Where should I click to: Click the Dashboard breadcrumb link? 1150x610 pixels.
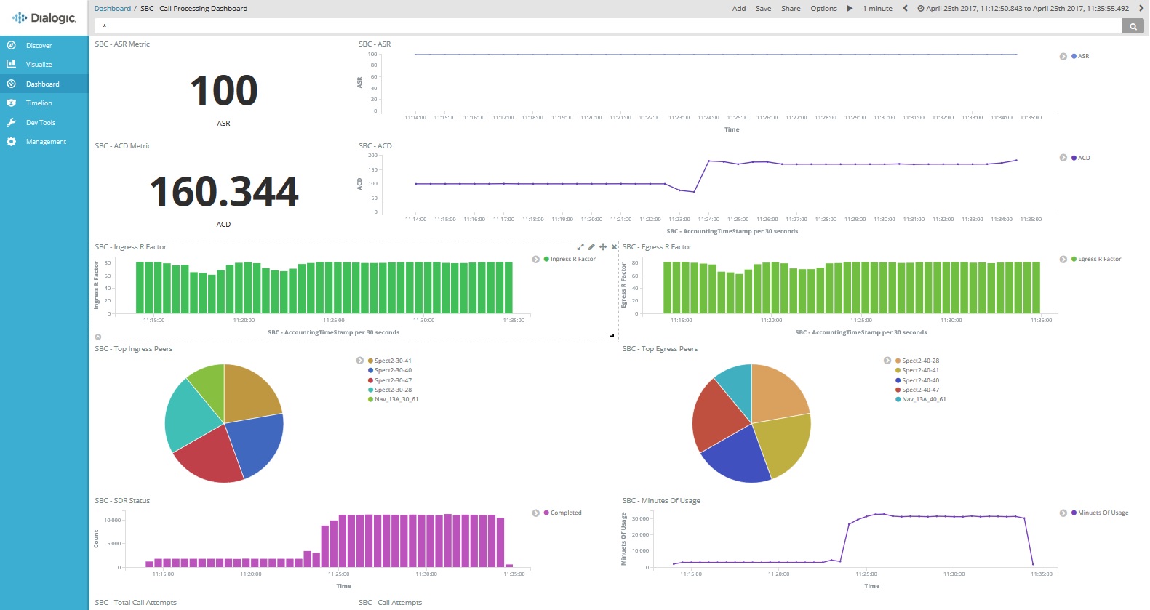coord(113,9)
